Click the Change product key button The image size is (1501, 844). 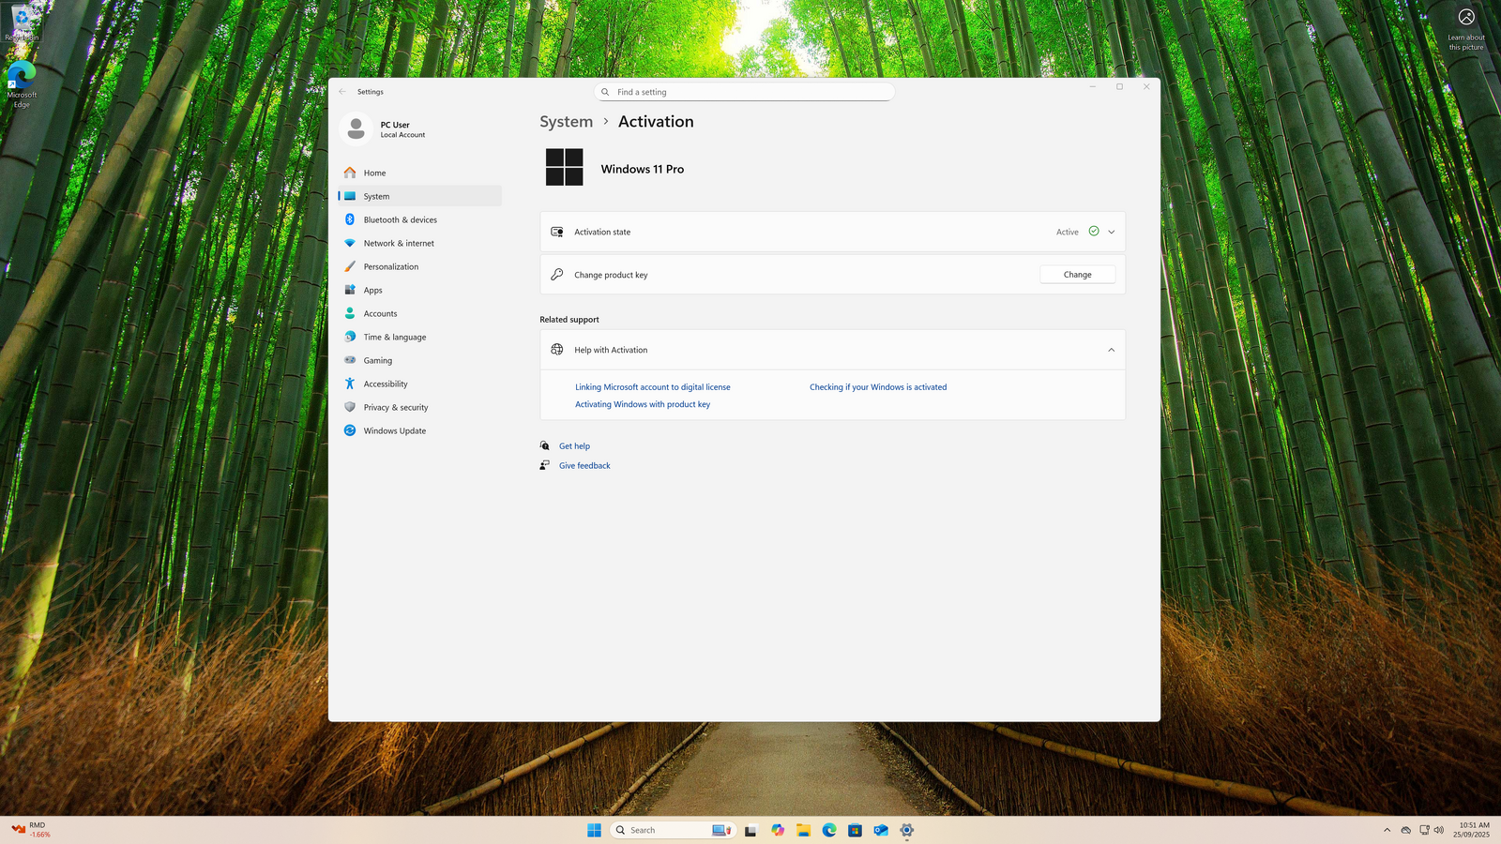pos(1077,275)
